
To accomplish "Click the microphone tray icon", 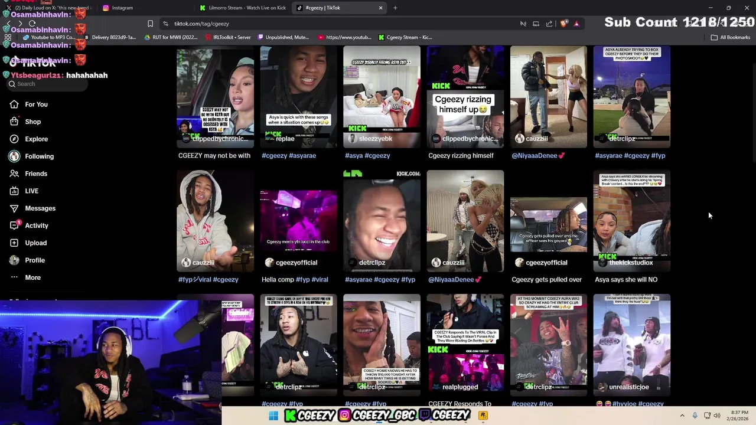I will point(695,416).
